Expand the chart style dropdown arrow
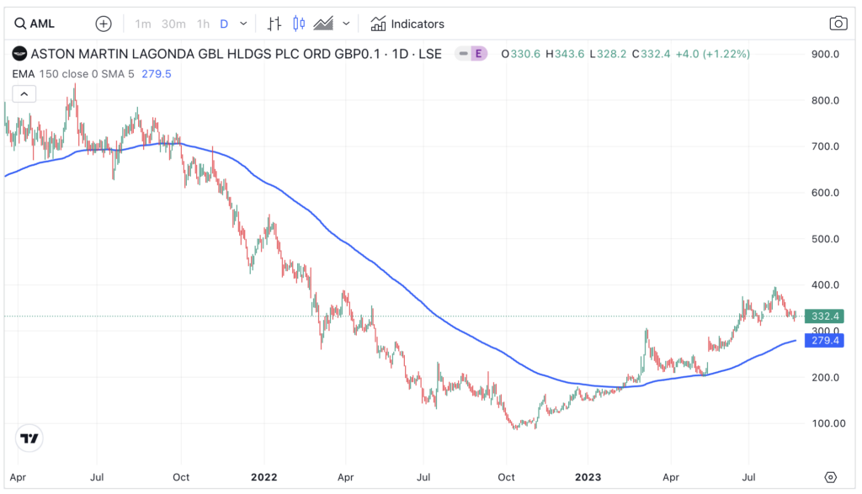 pyautogui.click(x=346, y=24)
